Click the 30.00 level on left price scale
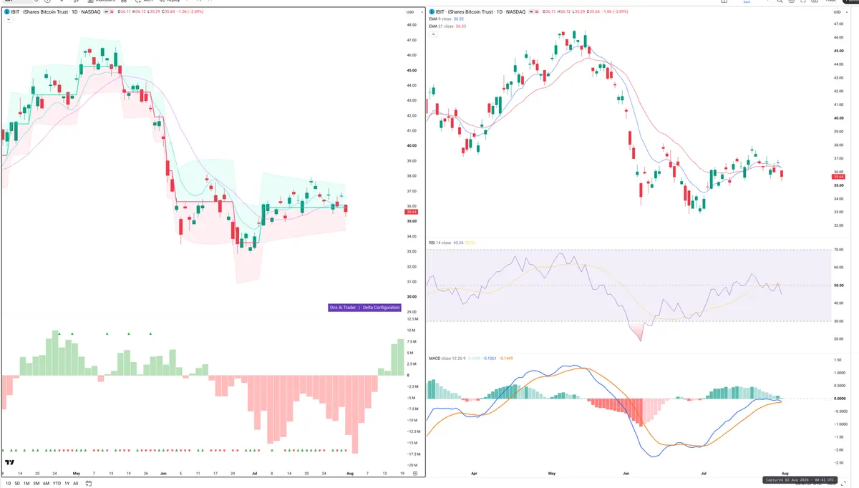859x488 pixels. [412, 297]
